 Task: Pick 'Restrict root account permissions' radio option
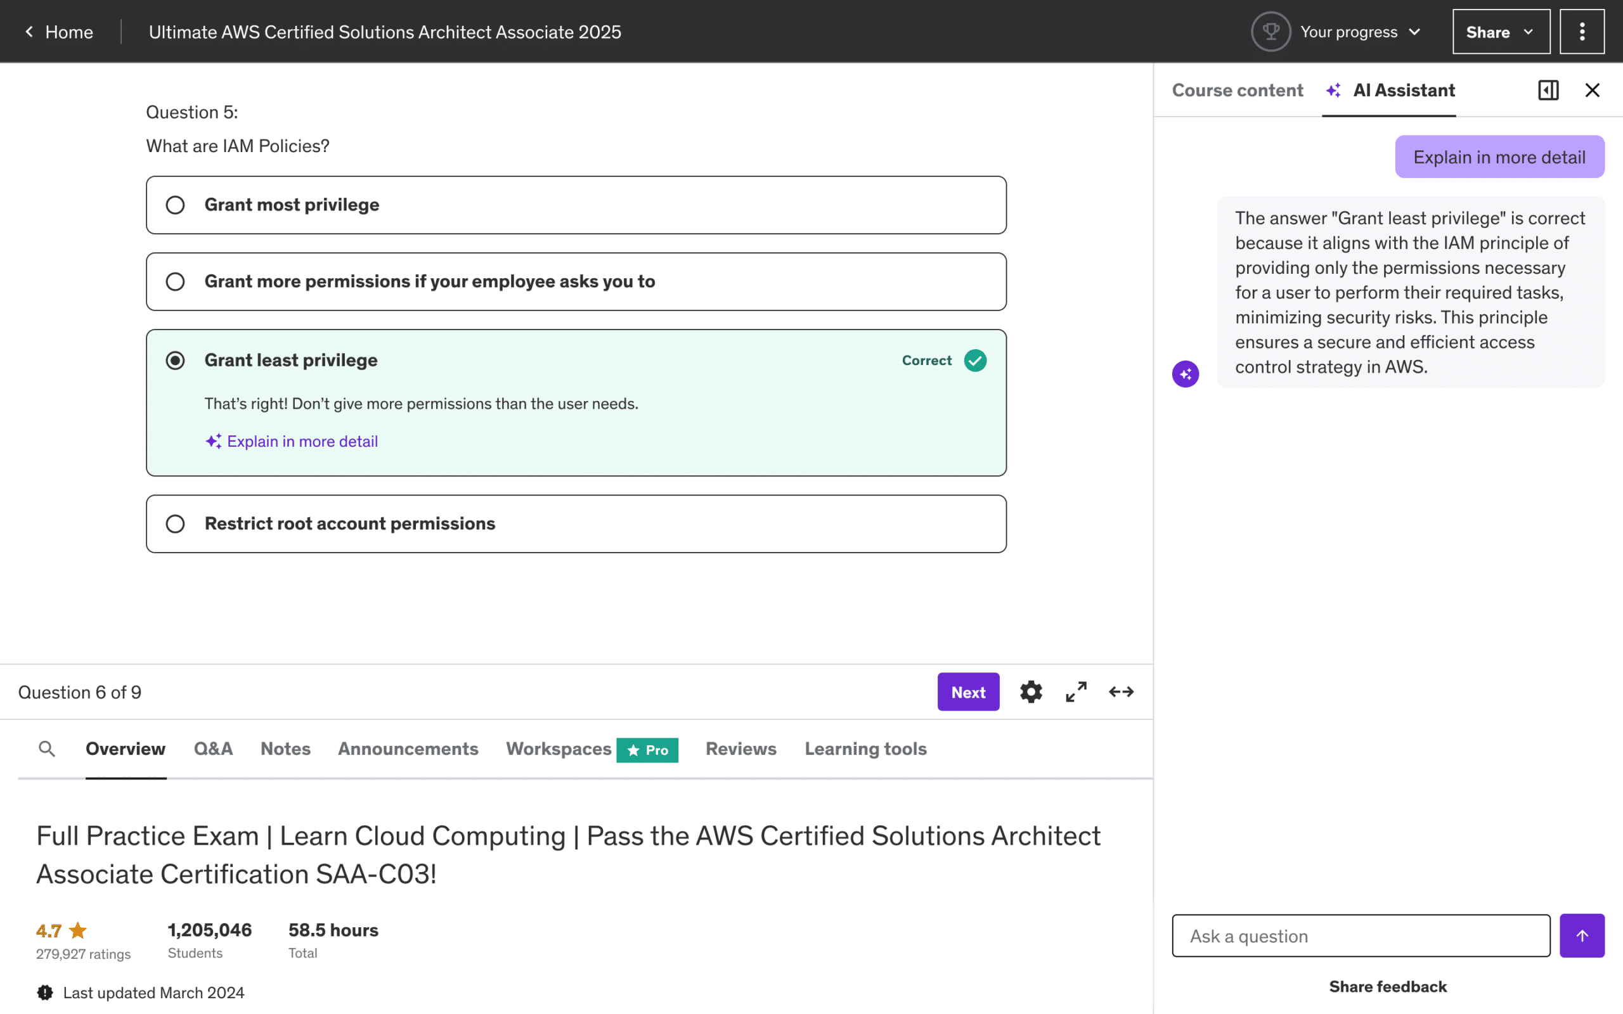point(175,523)
